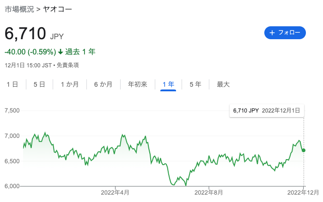This screenshot has height=202, width=323.
Task: Select the 5 年 range tab
Action: pos(195,84)
